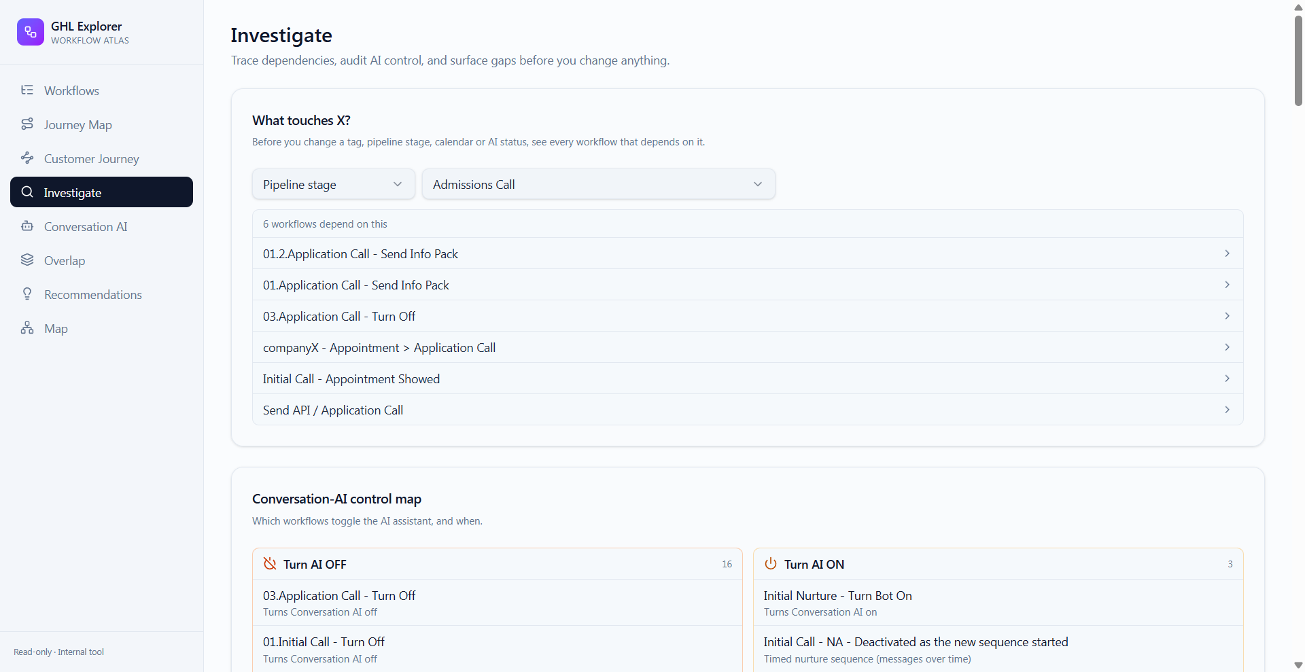Image resolution: width=1305 pixels, height=672 pixels.
Task: Open workflow companyX - Appointment > Application Call
Action: tap(748, 347)
